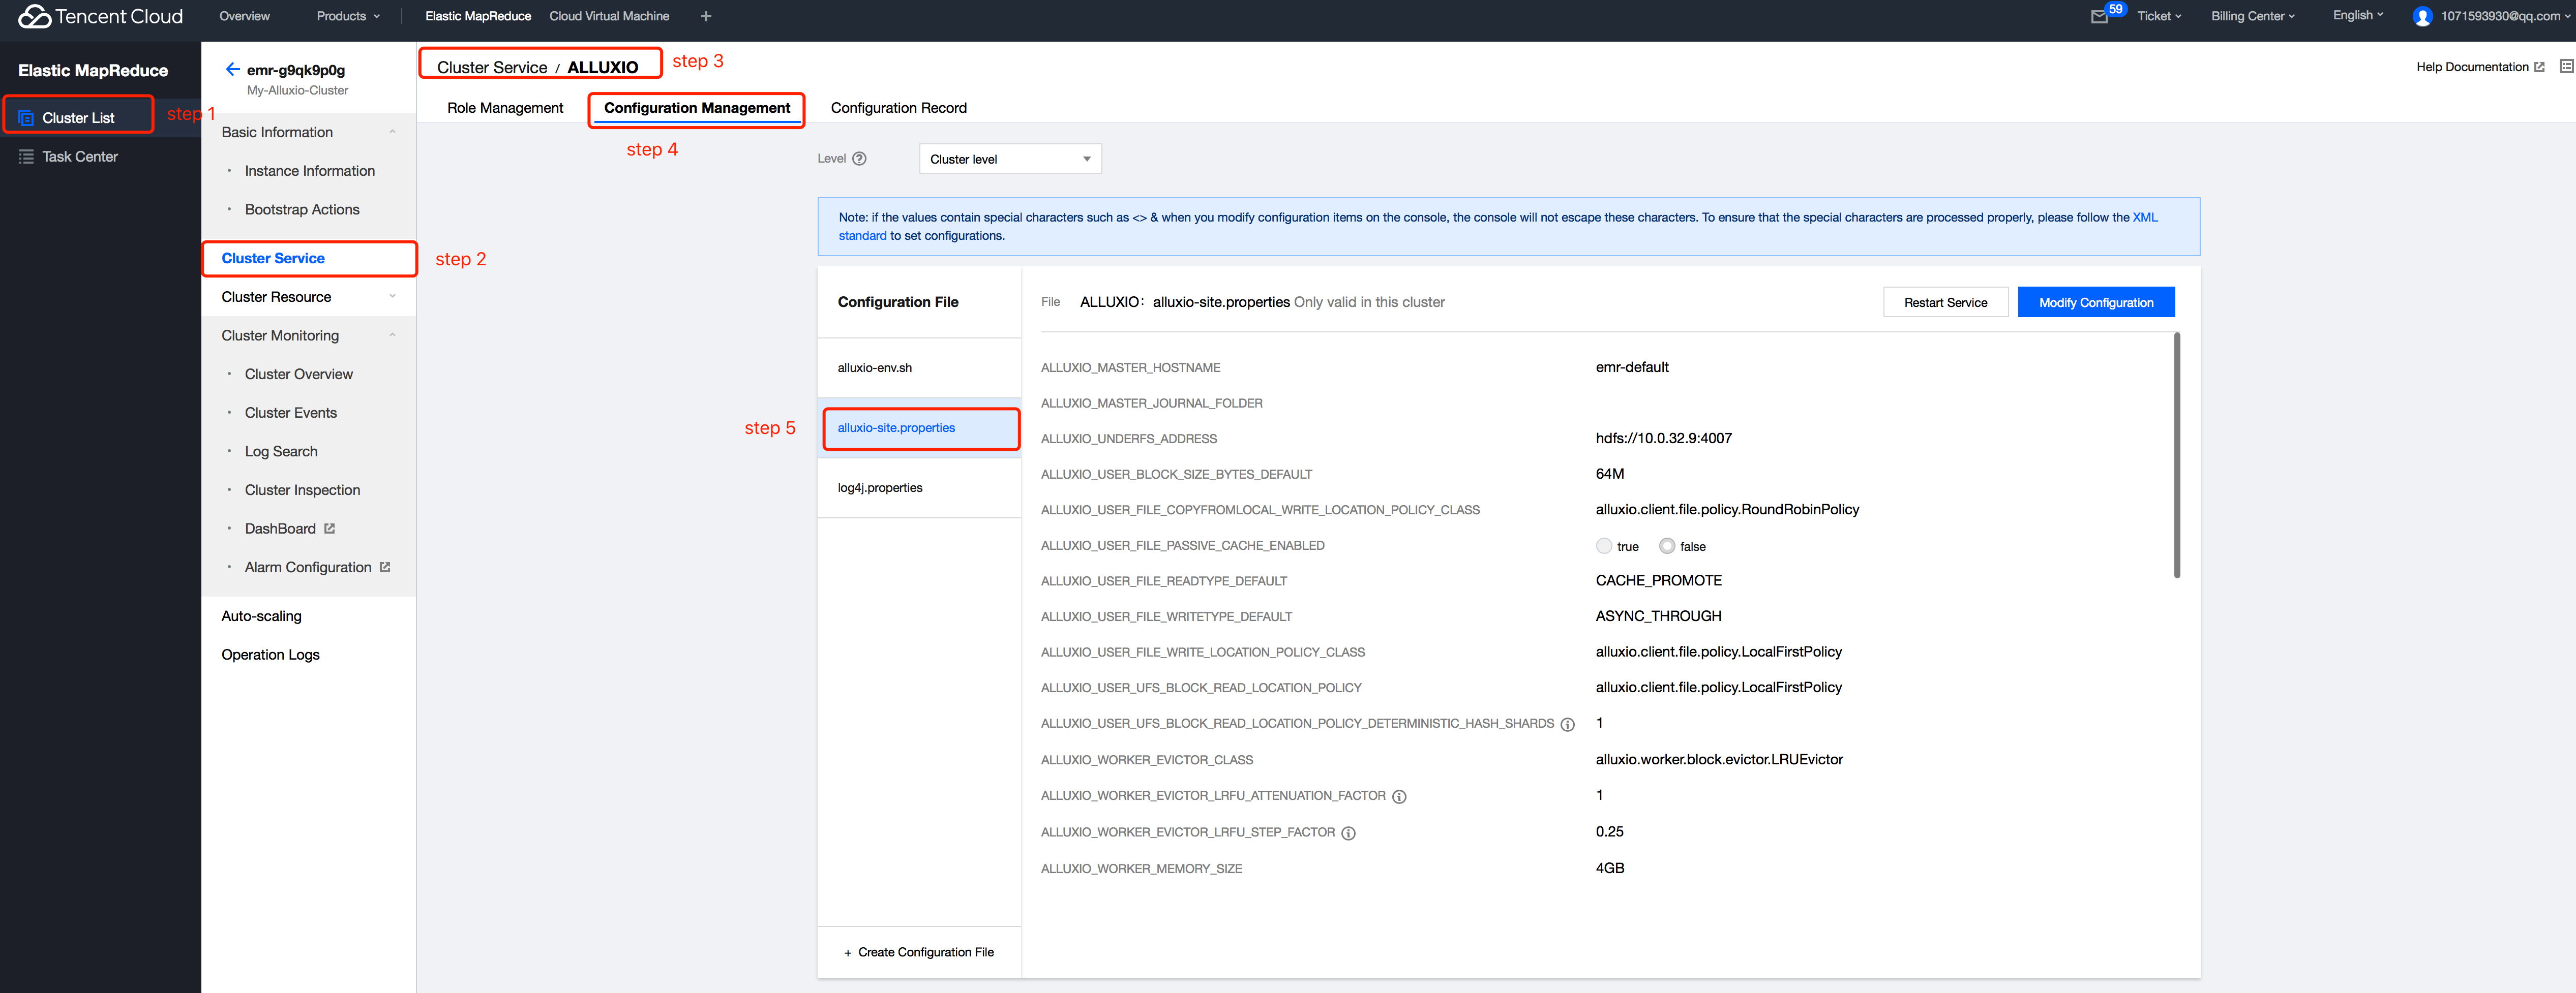
Task: Open Instance Information page
Action: pos(310,171)
